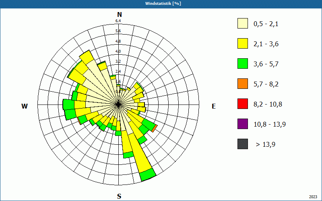Click the S compass label
This screenshot has width=322, height=201.
tap(119, 196)
